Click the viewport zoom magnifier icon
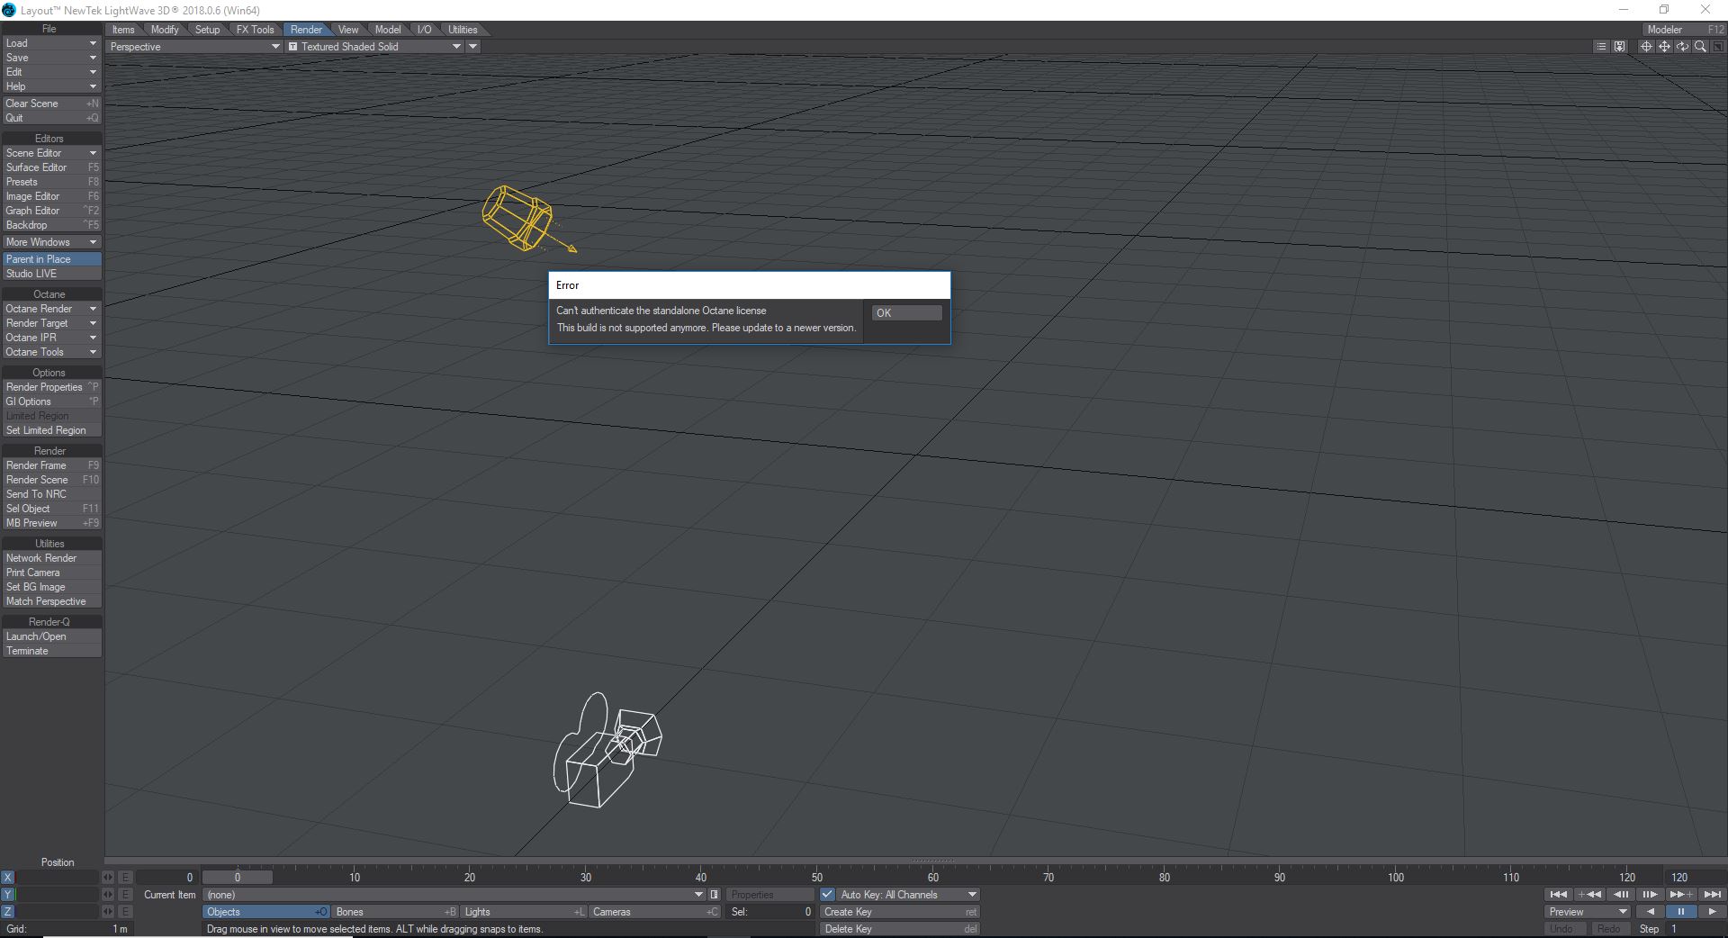 point(1700,47)
